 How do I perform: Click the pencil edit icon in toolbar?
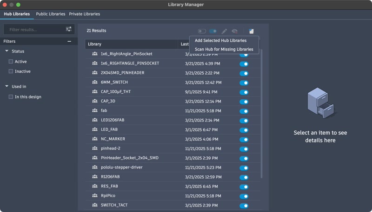tap(224, 31)
